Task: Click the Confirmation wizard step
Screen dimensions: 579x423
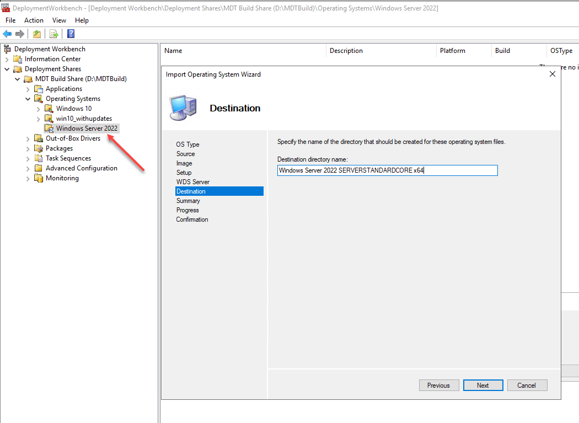Action: (192, 219)
